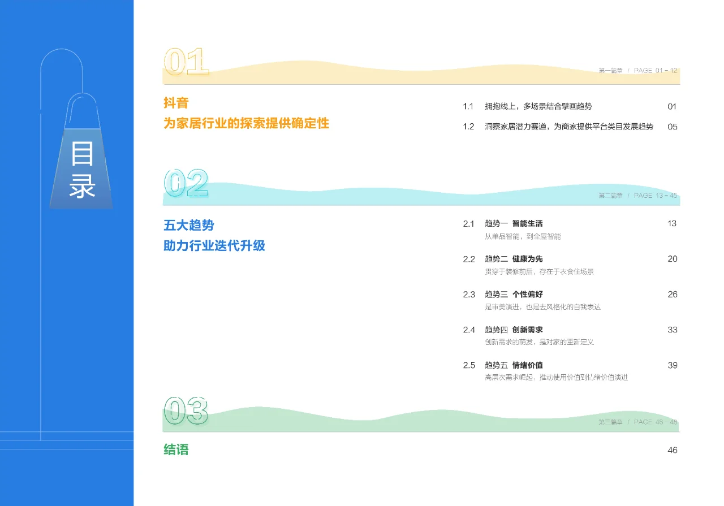Viewport: 724px width, 506px height.
Task: Click the subtitle "是审美演进，也是去风格化的自我表达"
Action: (x=542, y=307)
